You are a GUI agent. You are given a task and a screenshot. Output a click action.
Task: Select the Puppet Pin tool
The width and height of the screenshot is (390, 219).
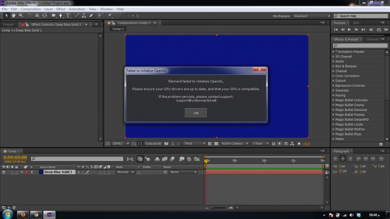click(x=110, y=16)
